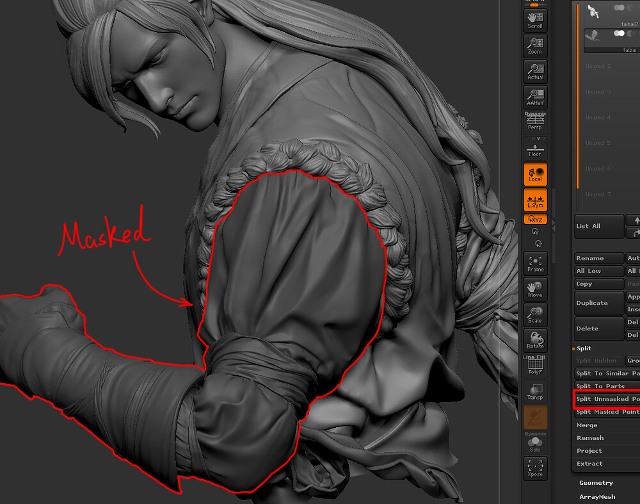The width and height of the screenshot is (640, 504).
Task: Select rotate on Z axis icon
Action: pyautogui.click(x=538, y=244)
